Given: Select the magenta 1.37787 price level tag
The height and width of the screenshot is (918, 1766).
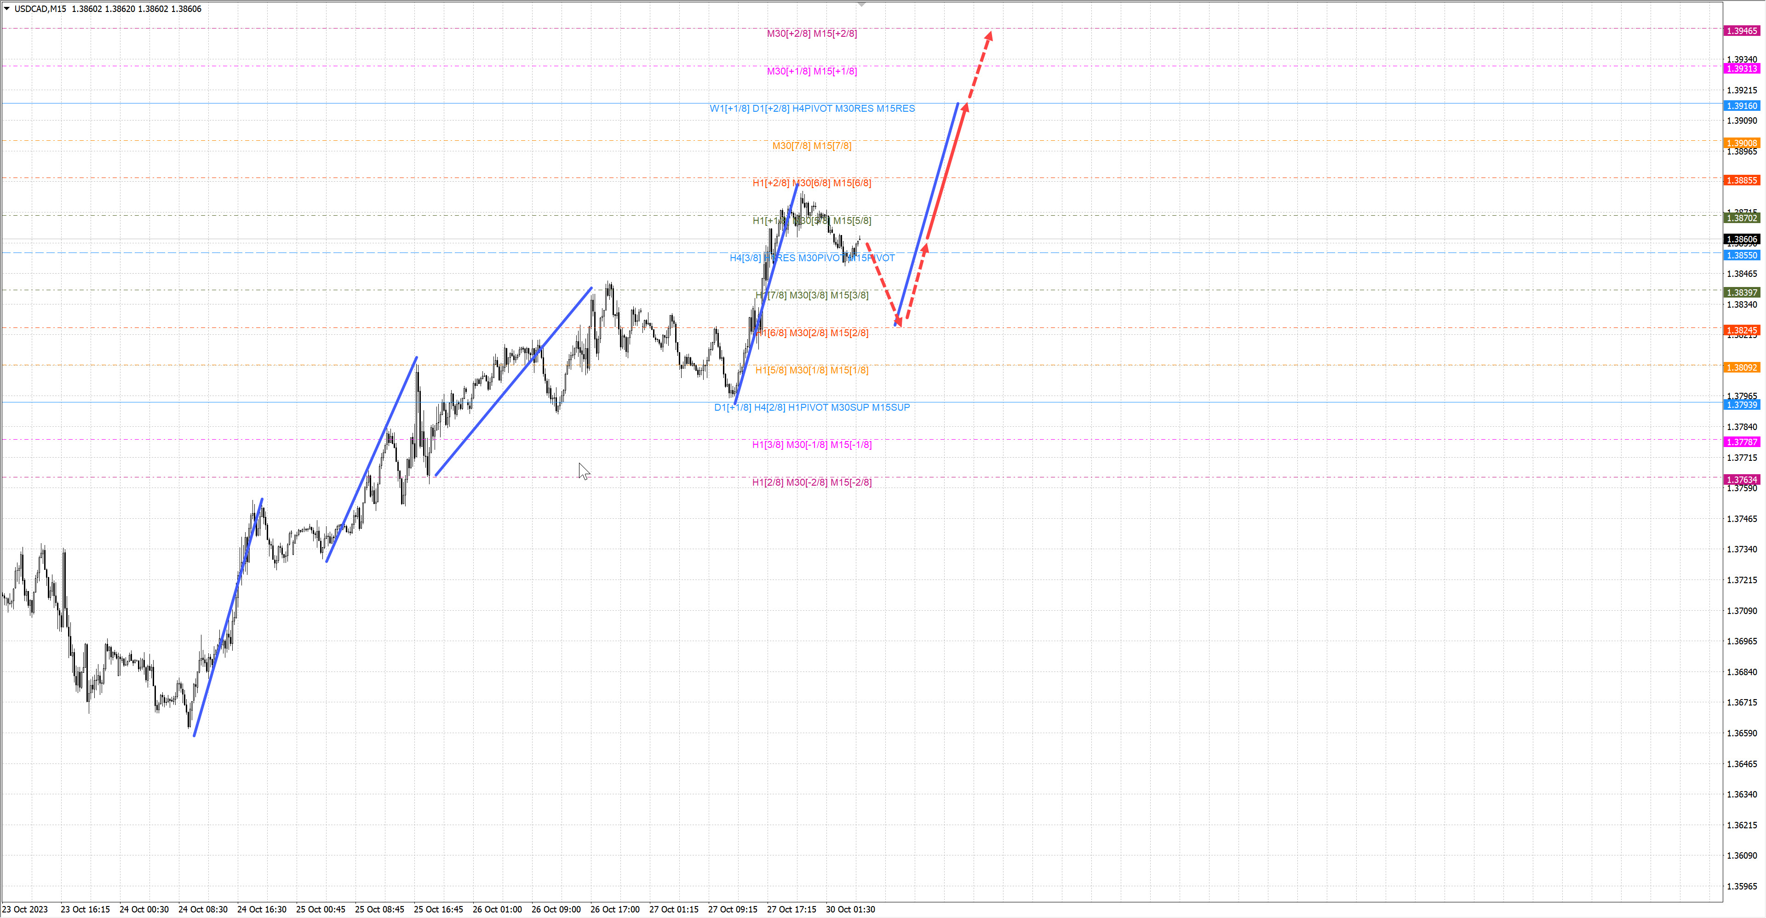Looking at the screenshot, I should pyautogui.click(x=1741, y=442).
